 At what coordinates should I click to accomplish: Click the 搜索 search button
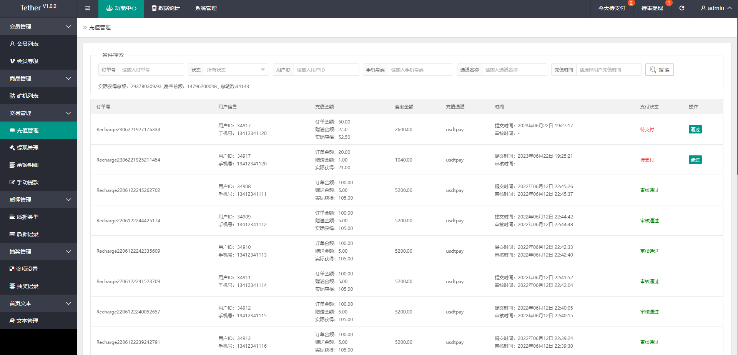click(660, 70)
